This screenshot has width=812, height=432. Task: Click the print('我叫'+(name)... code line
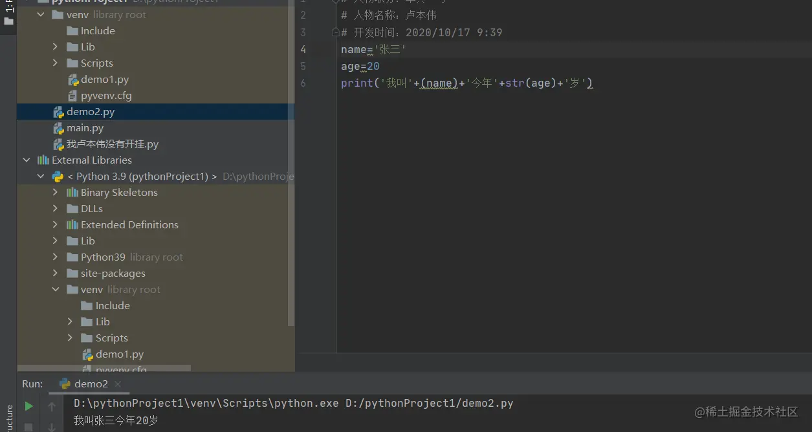(x=467, y=83)
